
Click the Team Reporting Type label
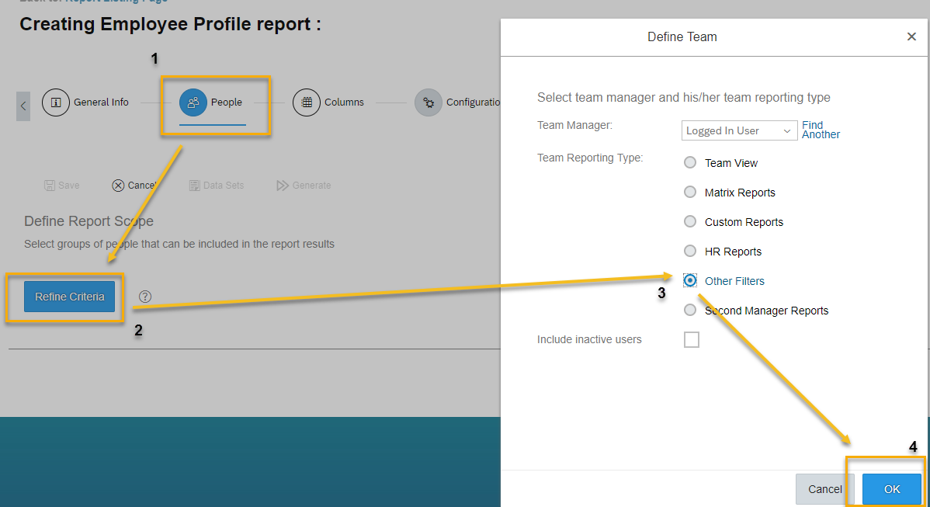pyautogui.click(x=590, y=158)
